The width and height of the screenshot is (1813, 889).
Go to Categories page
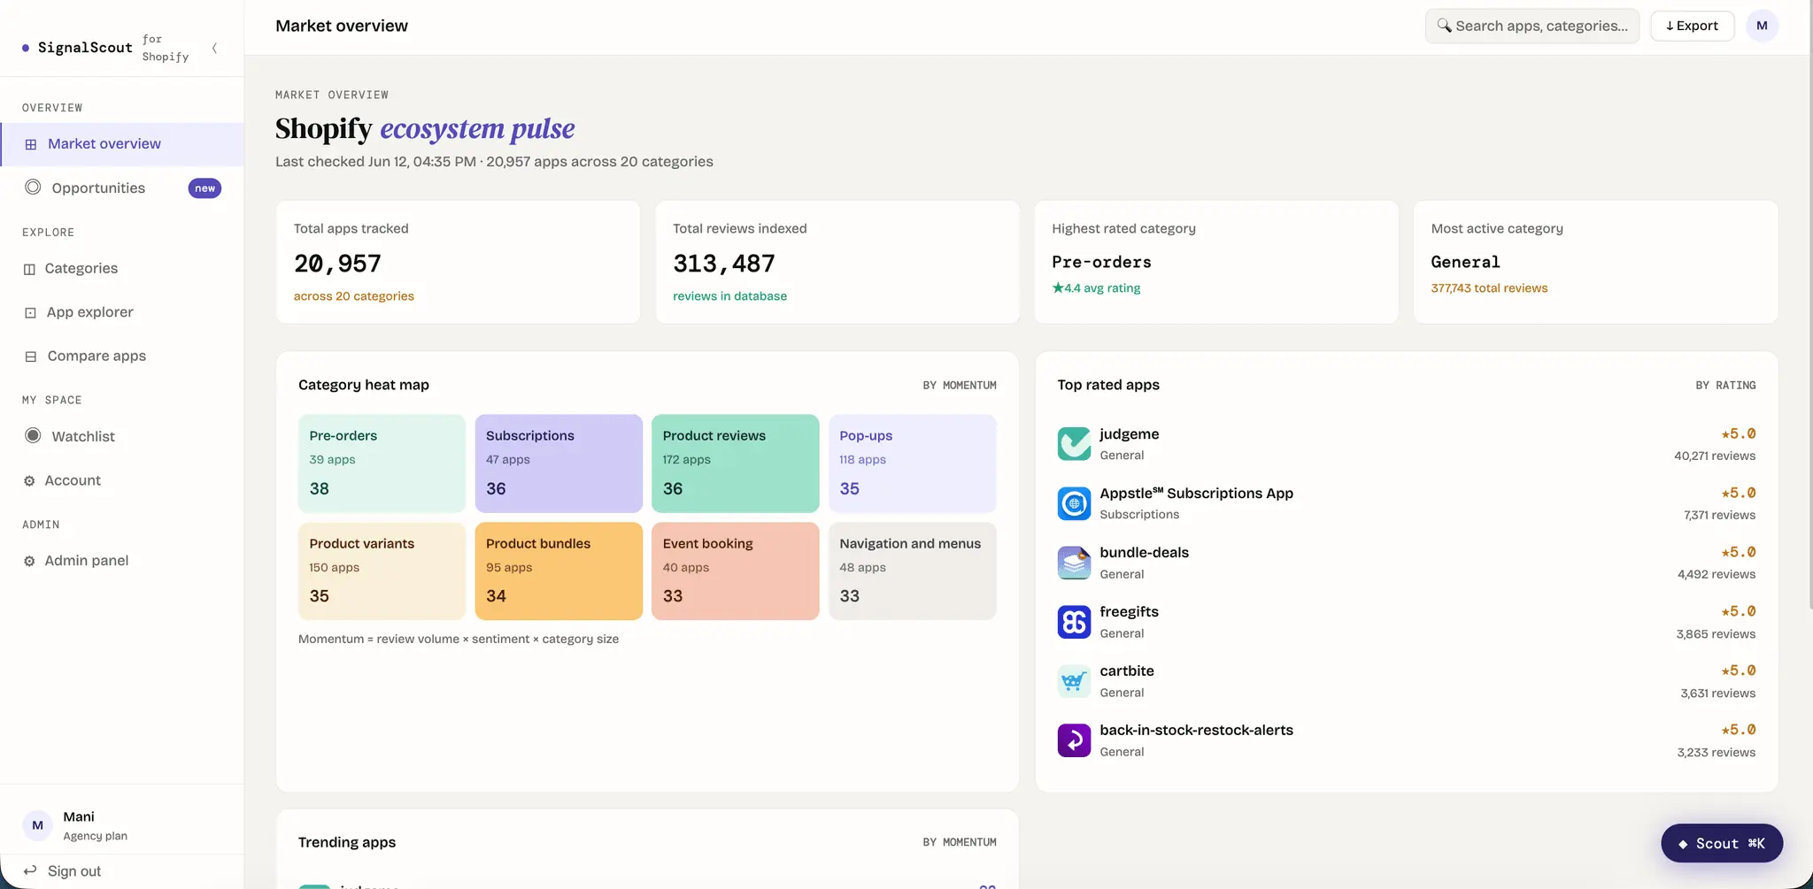pos(122,268)
